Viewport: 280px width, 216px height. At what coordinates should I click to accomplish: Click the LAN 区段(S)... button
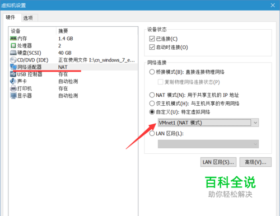(x=218, y=162)
